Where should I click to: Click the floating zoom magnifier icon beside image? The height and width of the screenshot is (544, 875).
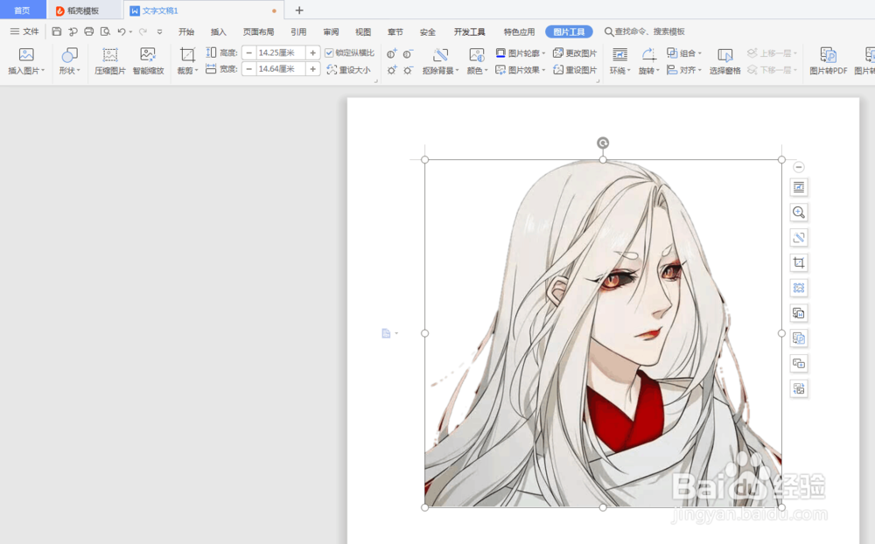click(799, 212)
